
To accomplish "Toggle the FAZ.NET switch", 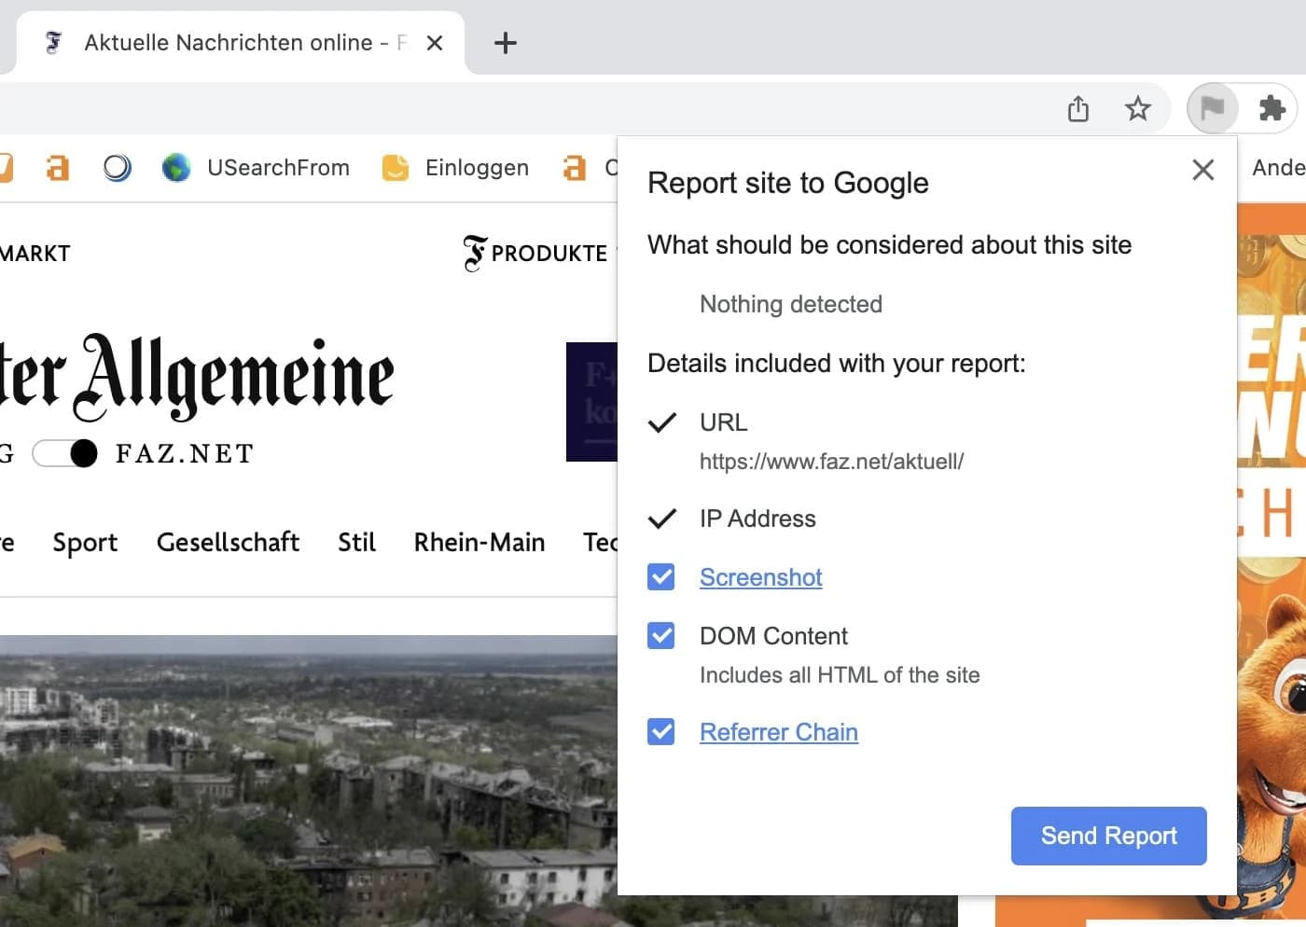I will pyautogui.click(x=65, y=453).
